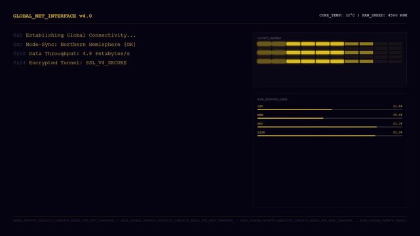This screenshot has width=420, height=236.
Task: Click the middle row of latency heatmap
Action: (330, 52)
